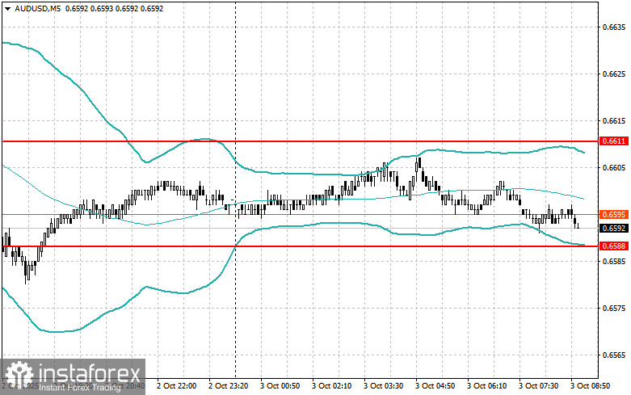Click the 0.6585 price axis value
631x395 pixels.
coord(614,262)
